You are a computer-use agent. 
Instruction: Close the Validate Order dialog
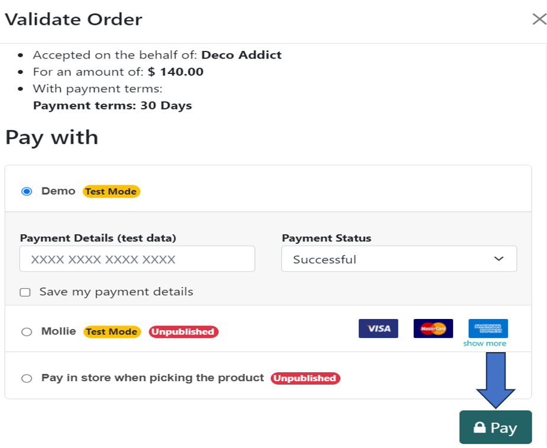[539, 20]
